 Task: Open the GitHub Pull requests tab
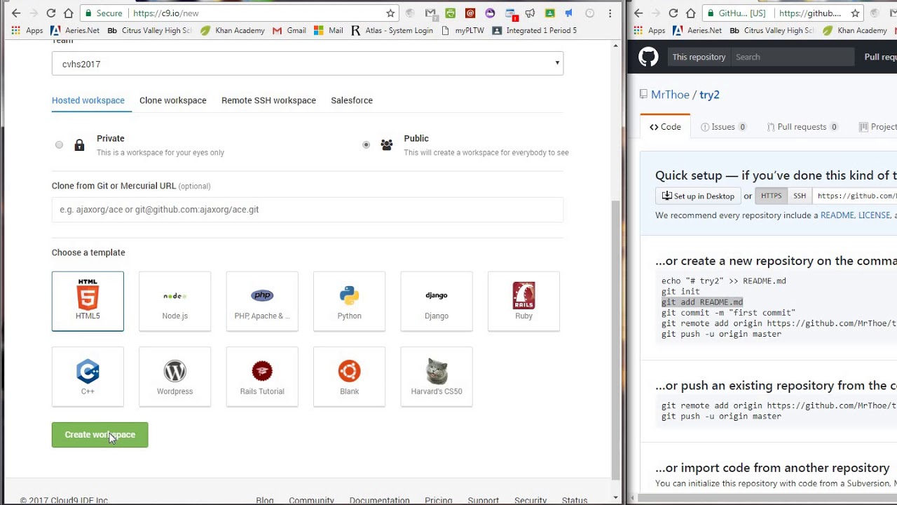[802, 127]
